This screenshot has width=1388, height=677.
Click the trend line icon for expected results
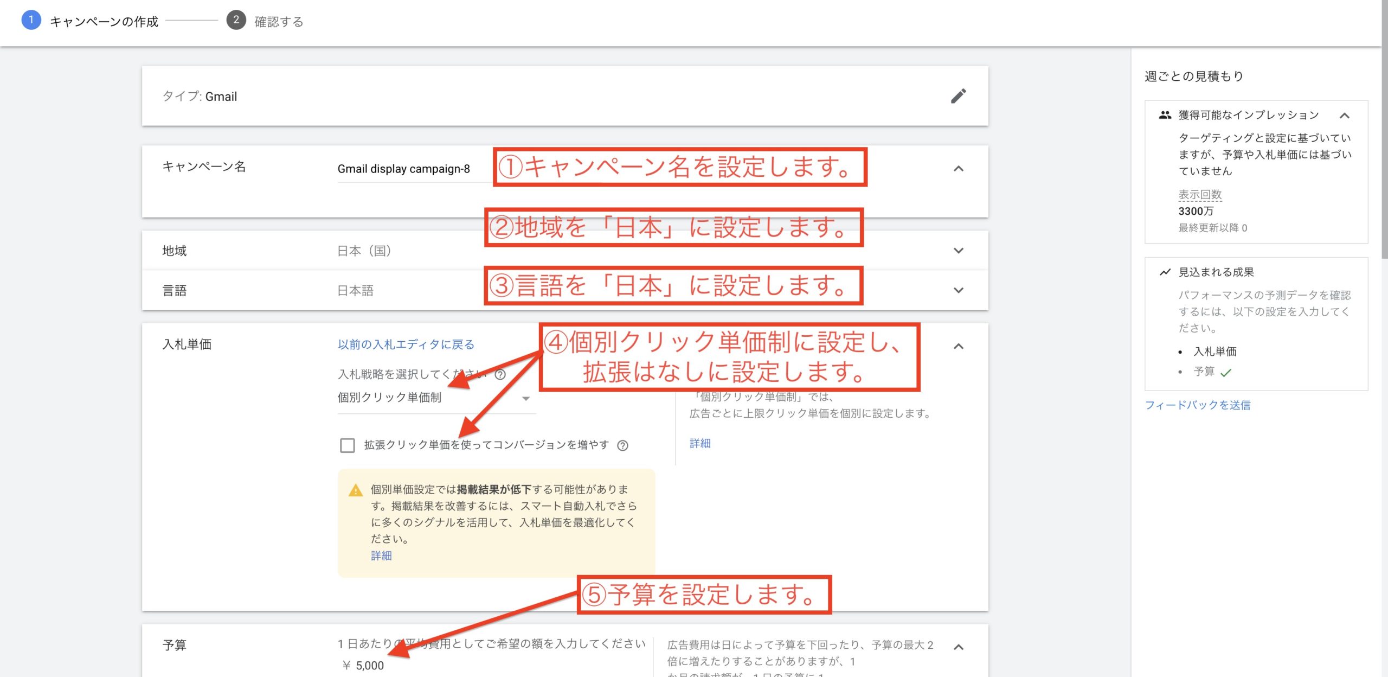[1165, 272]
